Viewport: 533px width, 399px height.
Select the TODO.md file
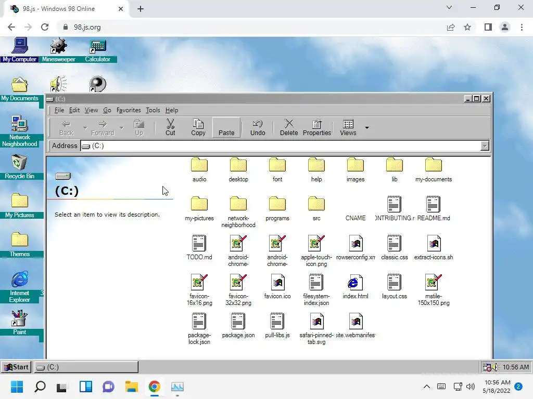tap(199, 248)
